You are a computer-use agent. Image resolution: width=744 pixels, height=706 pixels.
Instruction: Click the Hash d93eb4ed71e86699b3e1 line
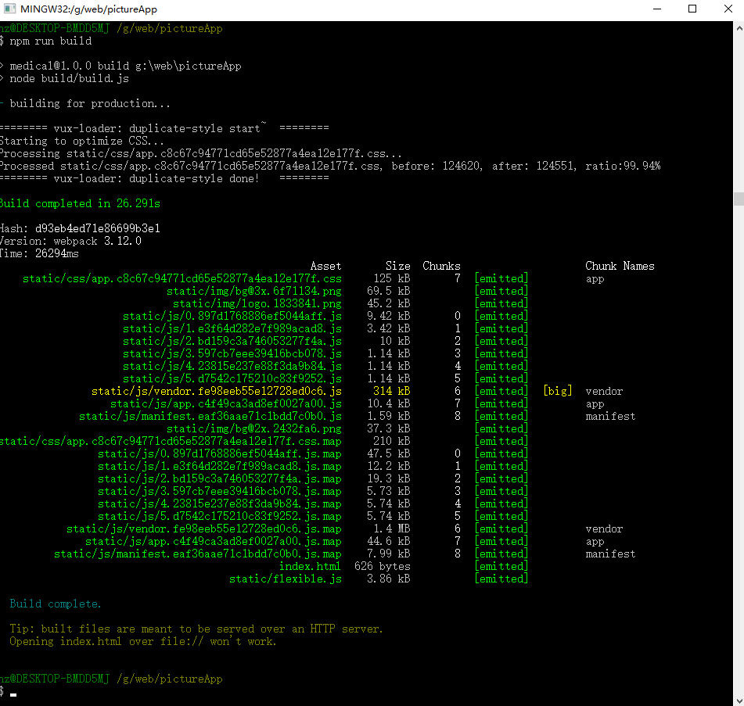pos(80,228)
